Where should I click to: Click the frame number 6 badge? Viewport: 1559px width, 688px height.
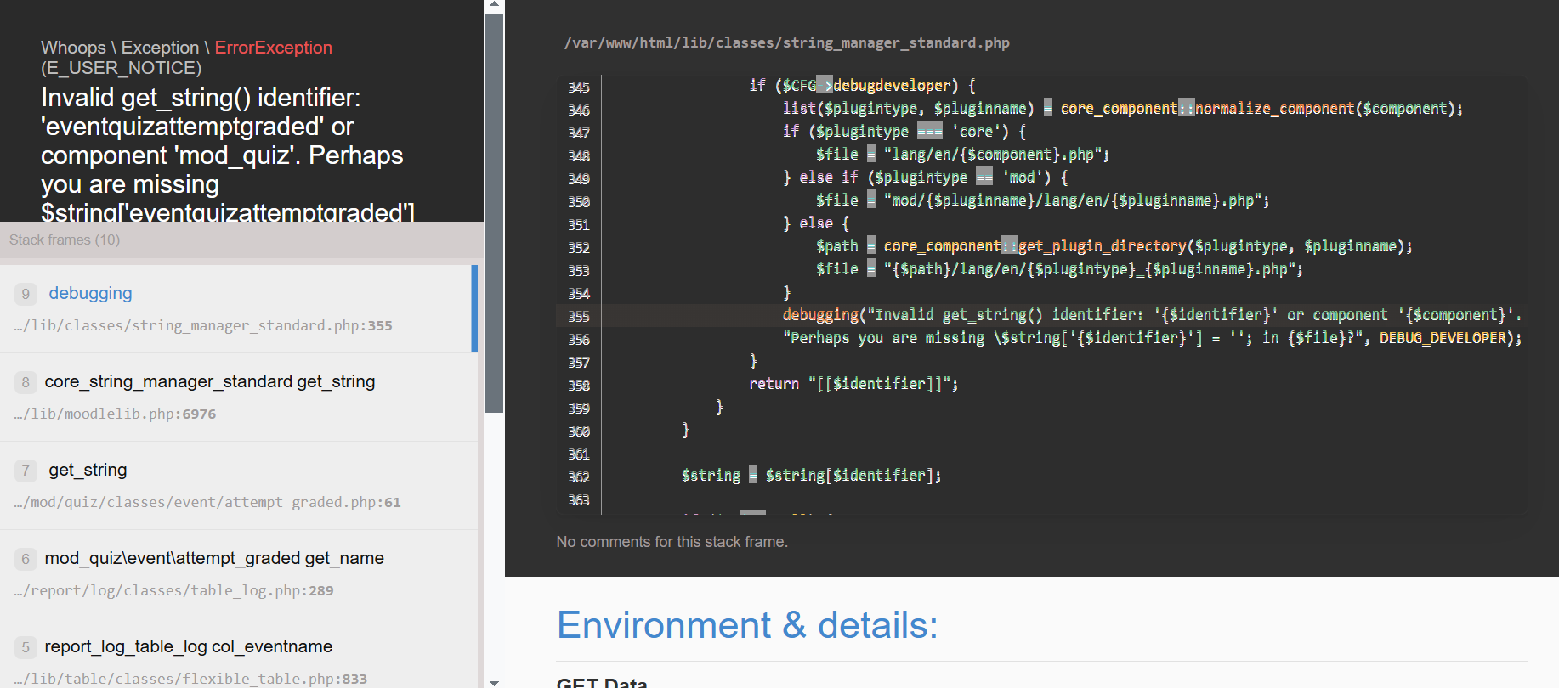[26, 559]
